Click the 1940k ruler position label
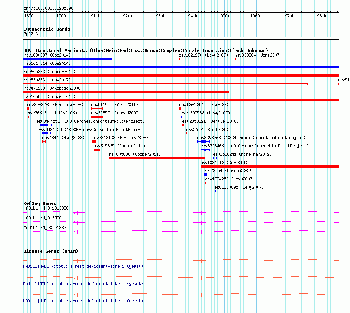This screenshot has height=313, width=350. click(x=192, y=16)
